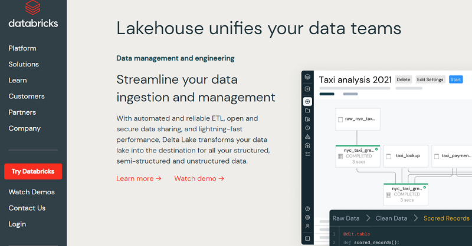Open the Recents clock icon in demo sidebar
This screenshot has height=246, width=472.
307,128
